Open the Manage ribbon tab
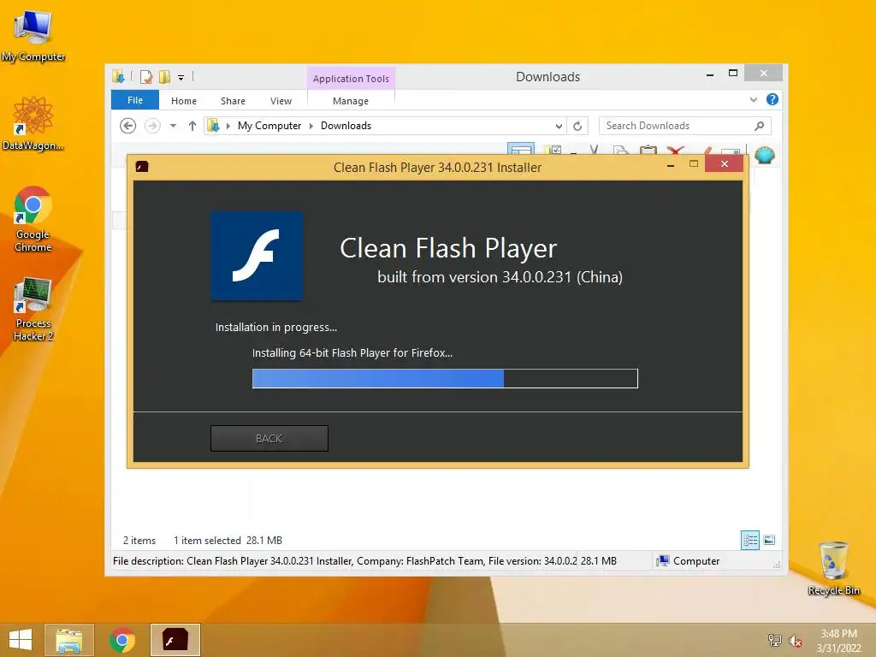Image resolution: width=876 pixels, height=657 pixels. [x=350, y=101]
